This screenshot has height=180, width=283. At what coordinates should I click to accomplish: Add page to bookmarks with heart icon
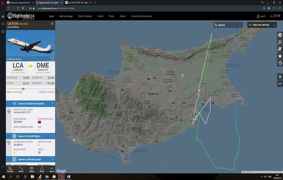coord(274,8)
